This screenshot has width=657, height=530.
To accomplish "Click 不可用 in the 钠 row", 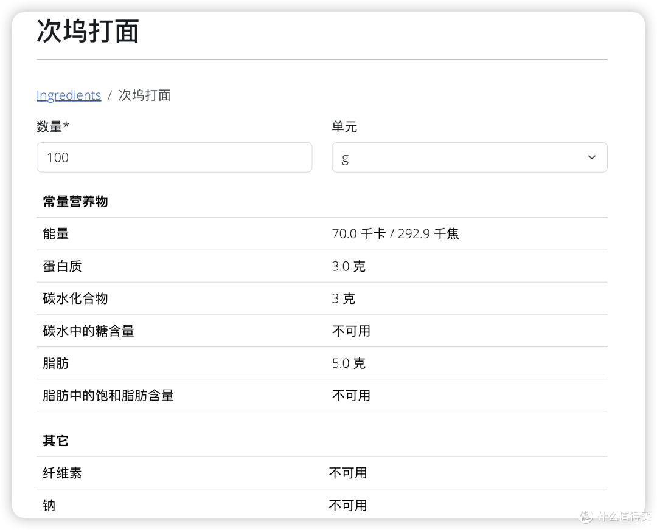I will (x=348, y=505).
